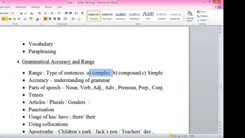Image resolution: width=245 pixels, height=138 pixels.
Task: Click the Clear Formatting icon
Action: 39,13
